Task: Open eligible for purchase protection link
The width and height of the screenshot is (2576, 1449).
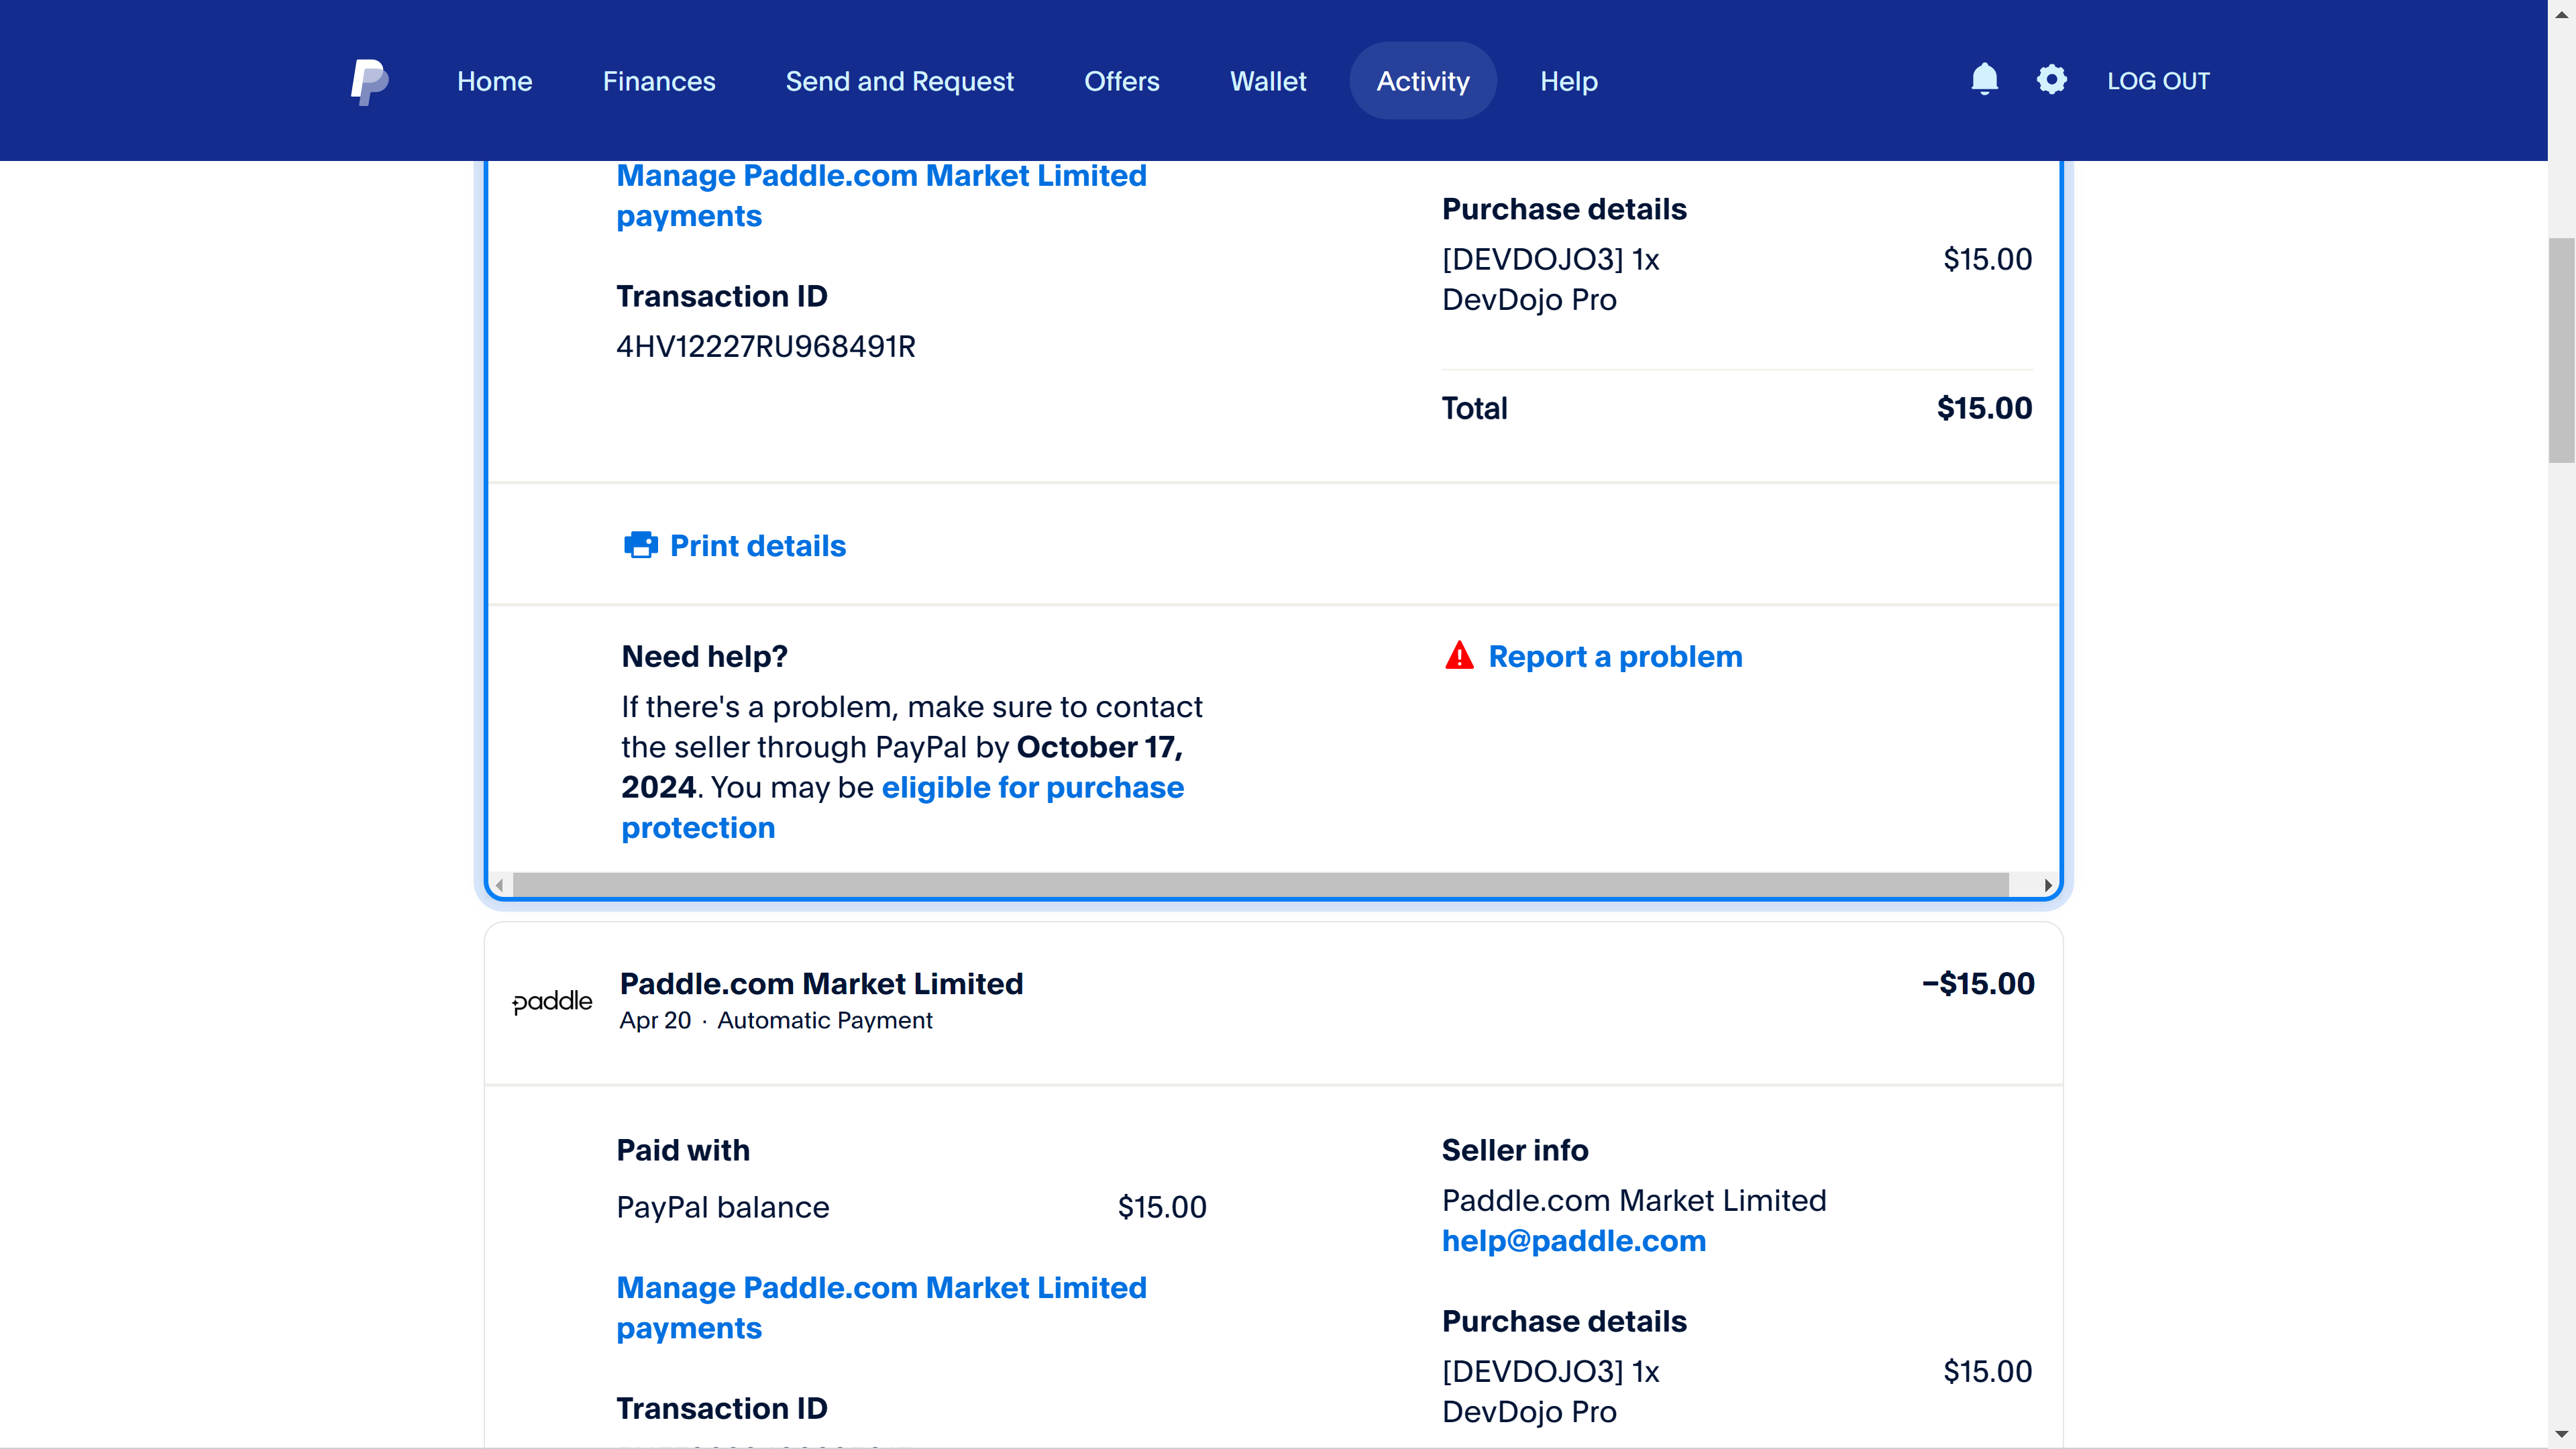Action: 902,807
